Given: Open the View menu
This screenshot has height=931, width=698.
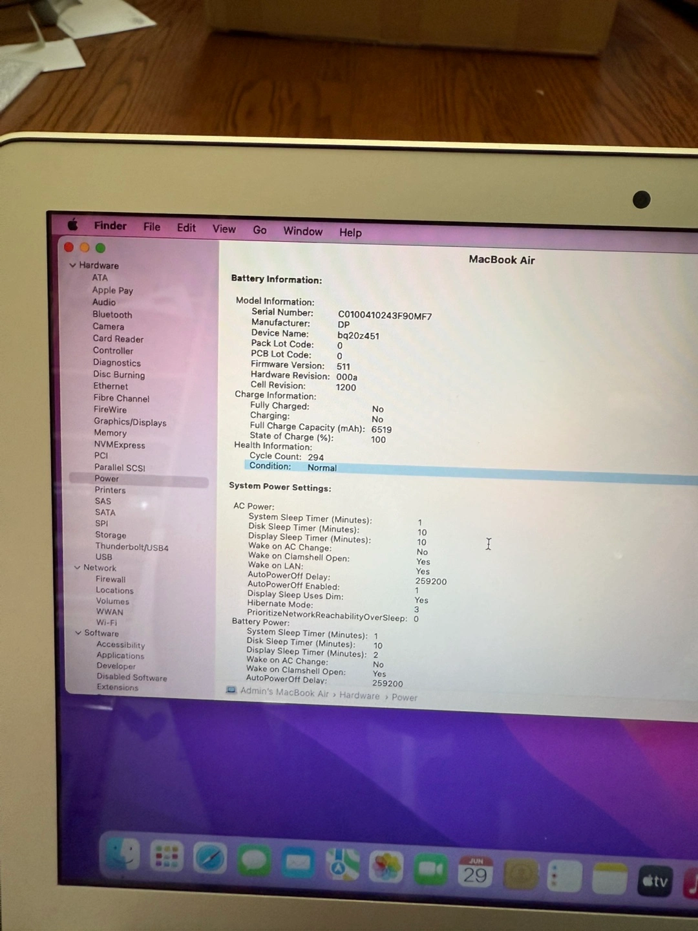Looking at the screenshot, I should (224, 229).
